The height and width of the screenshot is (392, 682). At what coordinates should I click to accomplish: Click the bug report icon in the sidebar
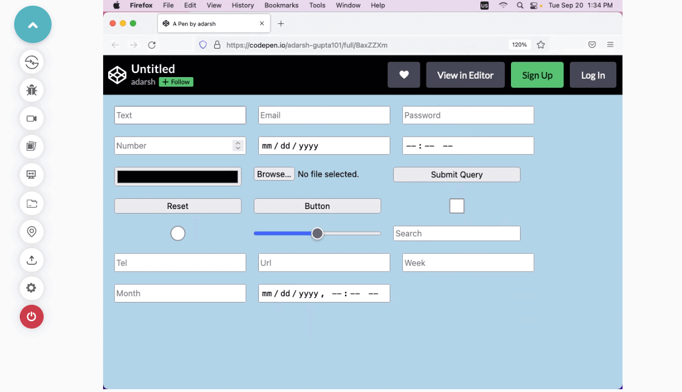coord(31,90)
